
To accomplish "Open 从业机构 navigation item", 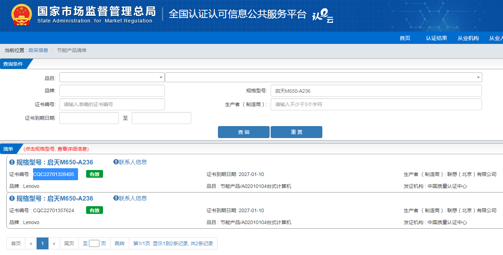I will click(x=468, y=38).
